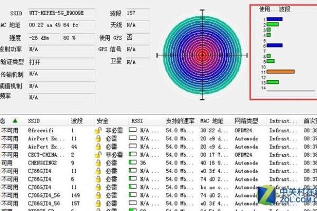
Task: Click the 验证类型 field showing 打开
Action: 61,62
